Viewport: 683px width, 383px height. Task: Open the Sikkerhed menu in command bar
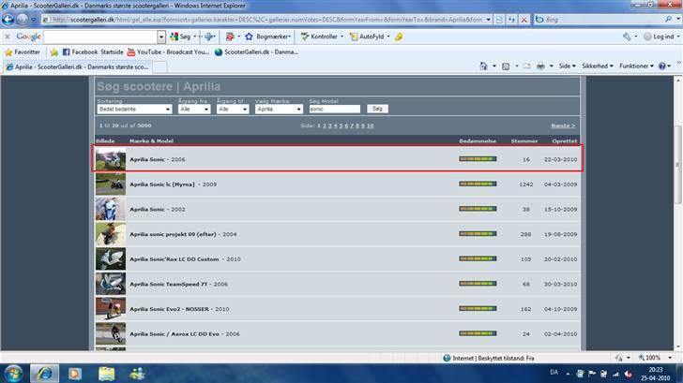596,66
